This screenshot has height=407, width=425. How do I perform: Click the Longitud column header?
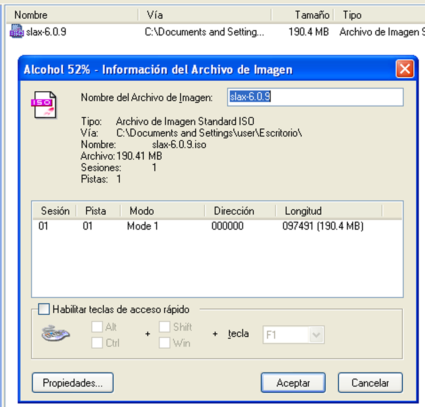point(329,211)
